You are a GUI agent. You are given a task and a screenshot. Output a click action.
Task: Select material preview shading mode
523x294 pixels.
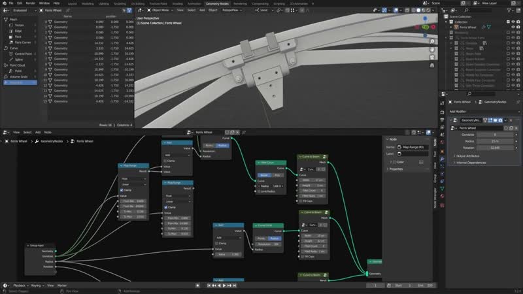423,10
